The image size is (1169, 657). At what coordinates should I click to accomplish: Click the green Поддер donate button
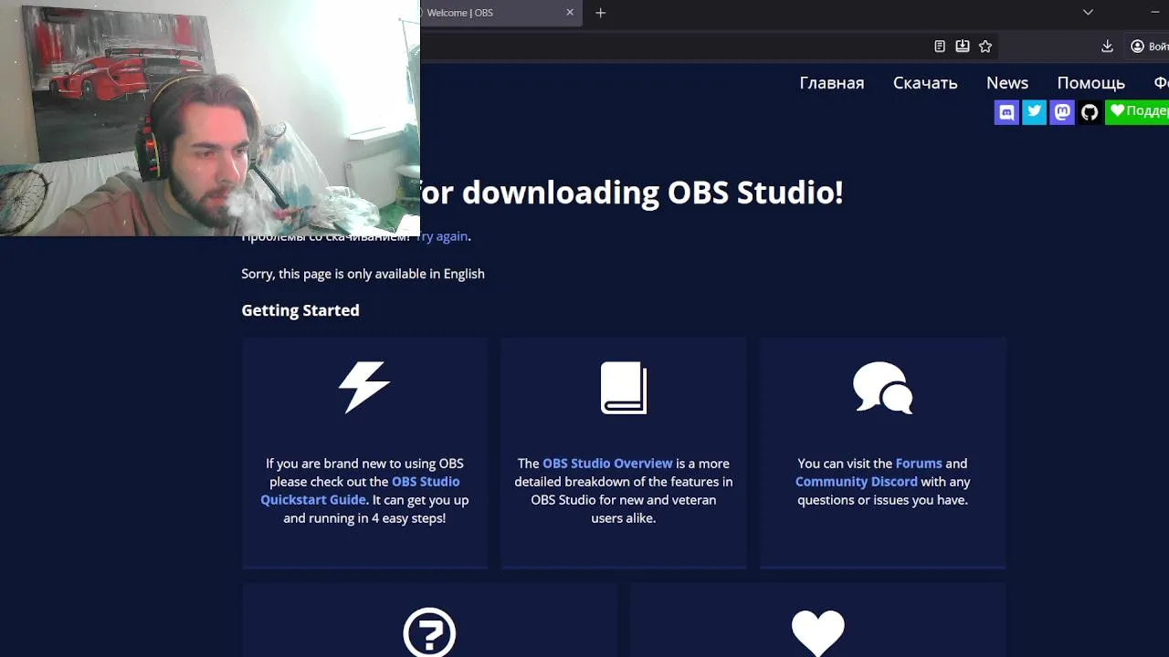click(1137, 112)
